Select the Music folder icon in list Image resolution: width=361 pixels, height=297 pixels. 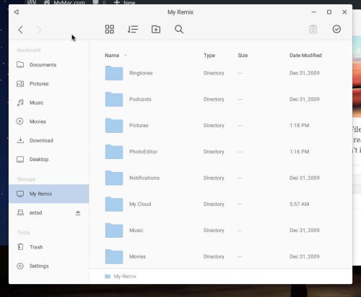click(114, 231)
